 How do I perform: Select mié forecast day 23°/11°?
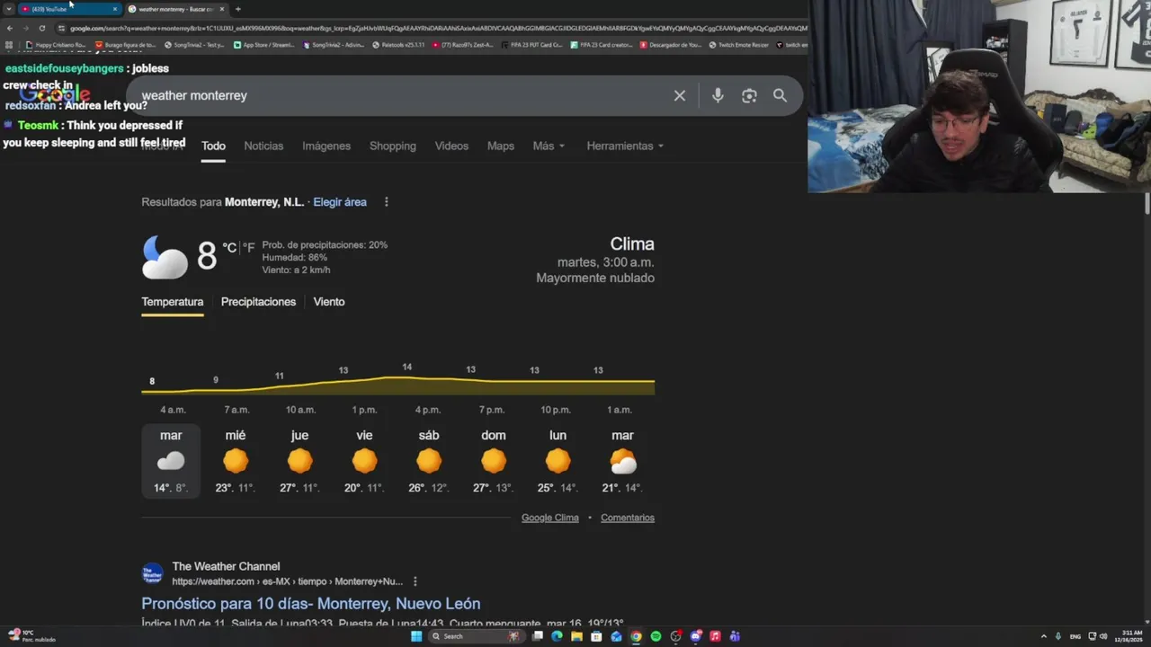coord(236,461)
